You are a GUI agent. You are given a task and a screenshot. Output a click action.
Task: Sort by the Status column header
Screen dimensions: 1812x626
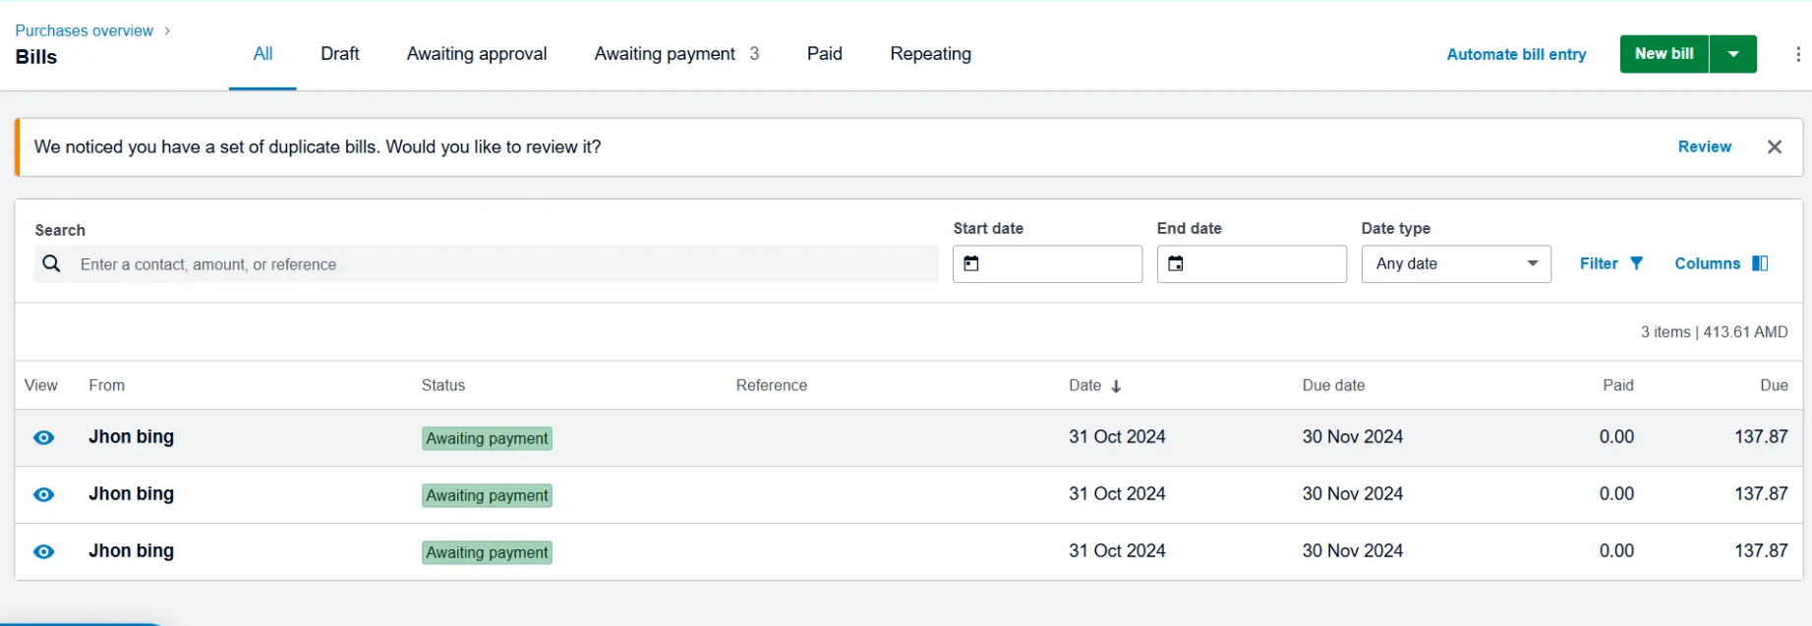coord(443,385)
